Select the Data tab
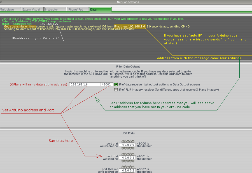Screen dimensions: 252x173 click(101, 9)
